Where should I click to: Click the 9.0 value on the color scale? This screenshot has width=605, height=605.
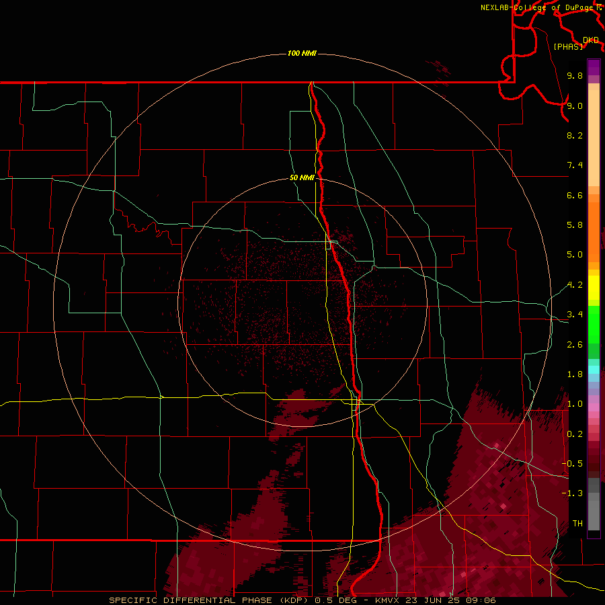tap(575, 106)
